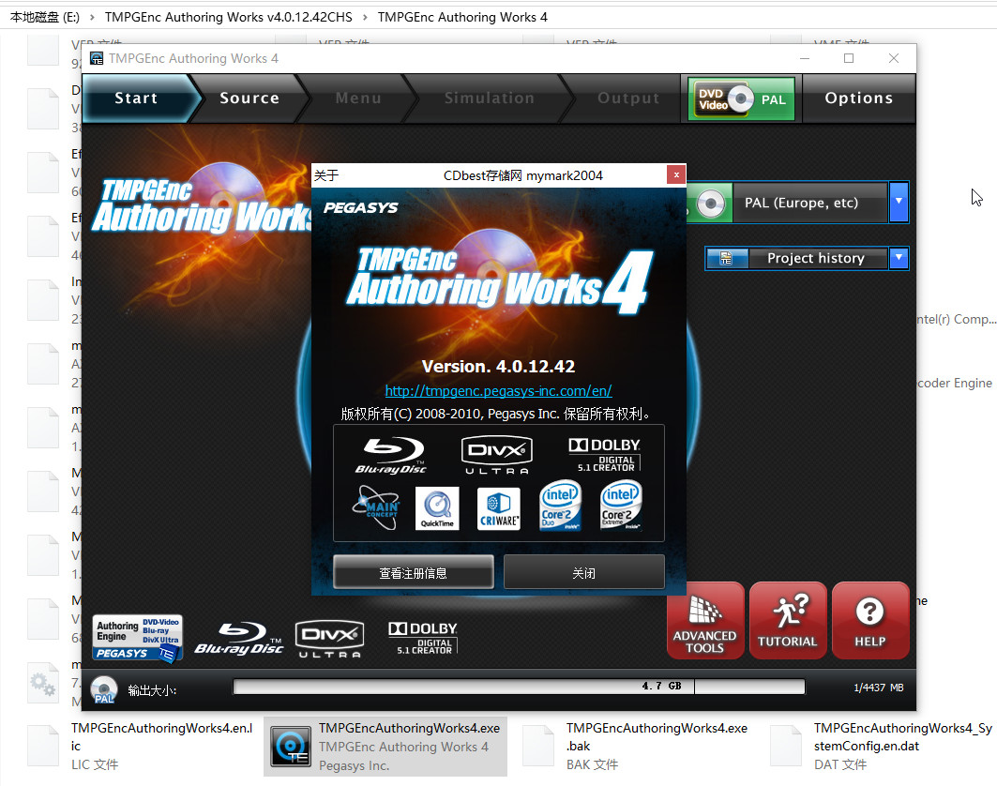This screenshot has width=997, height=786.
Task: Click the 查看注册信息 button
Action: click(414, 572)
